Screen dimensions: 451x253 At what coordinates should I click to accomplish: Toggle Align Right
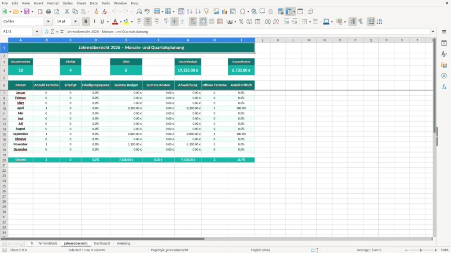coord(156,22)
